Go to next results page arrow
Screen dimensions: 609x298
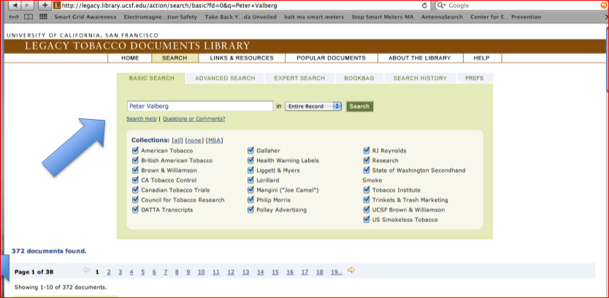pos(351,270)
